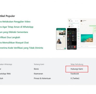The height and width of the screenshot is (94, 96).
Task: Click the speaker icon in the group call mockup
Action: (x=69, y=47)
